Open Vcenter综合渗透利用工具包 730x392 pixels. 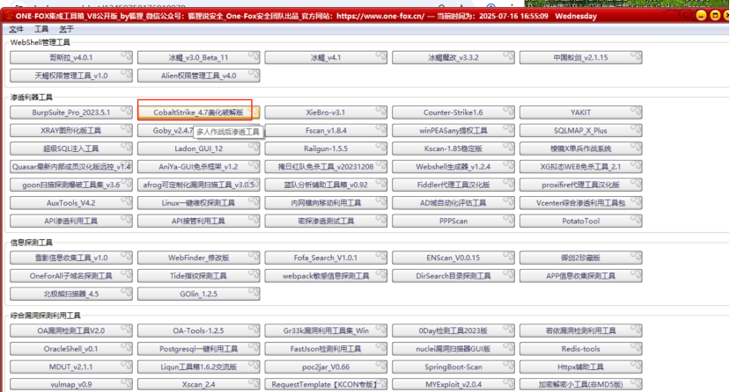point(581,203)
